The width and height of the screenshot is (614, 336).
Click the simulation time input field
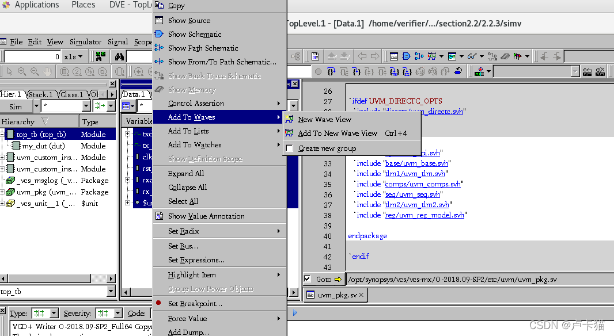coord(33,57)
